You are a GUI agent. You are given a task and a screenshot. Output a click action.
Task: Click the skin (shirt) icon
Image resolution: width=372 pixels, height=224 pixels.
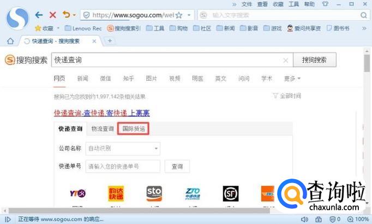325,4
